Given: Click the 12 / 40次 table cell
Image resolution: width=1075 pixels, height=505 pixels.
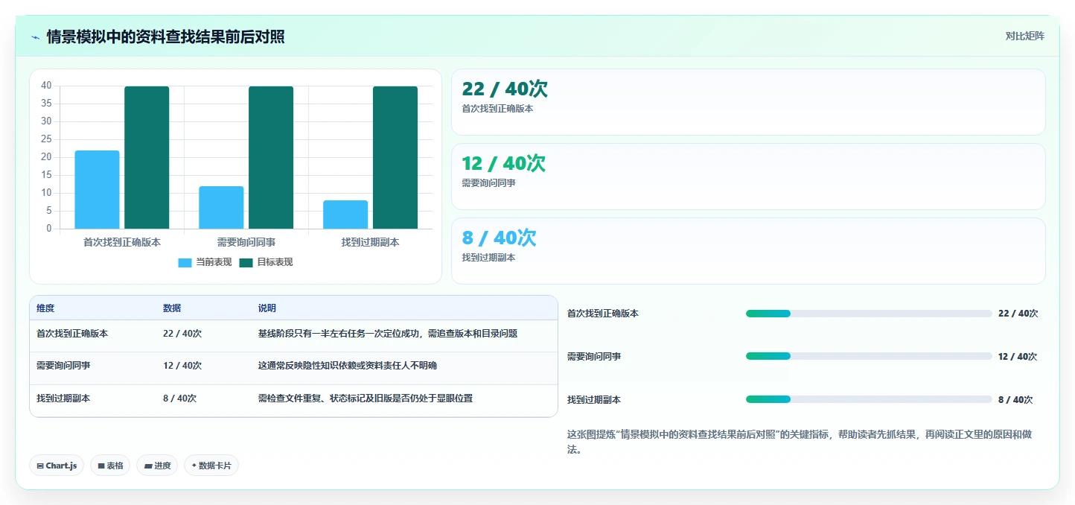Looking at the screenshot, I should coord(182,366).
